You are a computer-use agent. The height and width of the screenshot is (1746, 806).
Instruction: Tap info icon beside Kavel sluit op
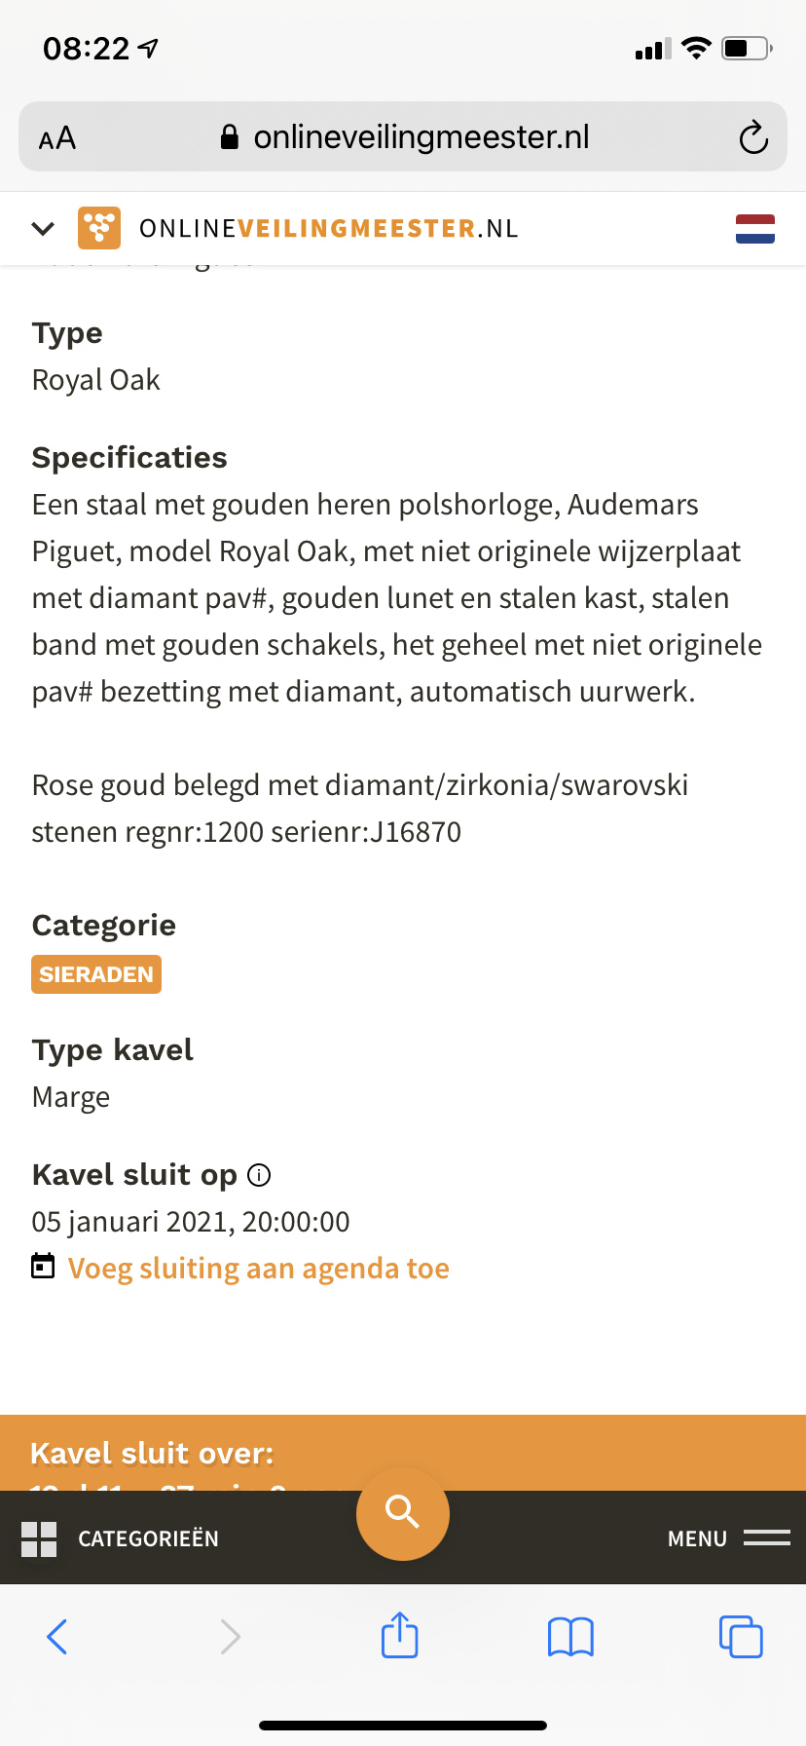(259, 1175)
